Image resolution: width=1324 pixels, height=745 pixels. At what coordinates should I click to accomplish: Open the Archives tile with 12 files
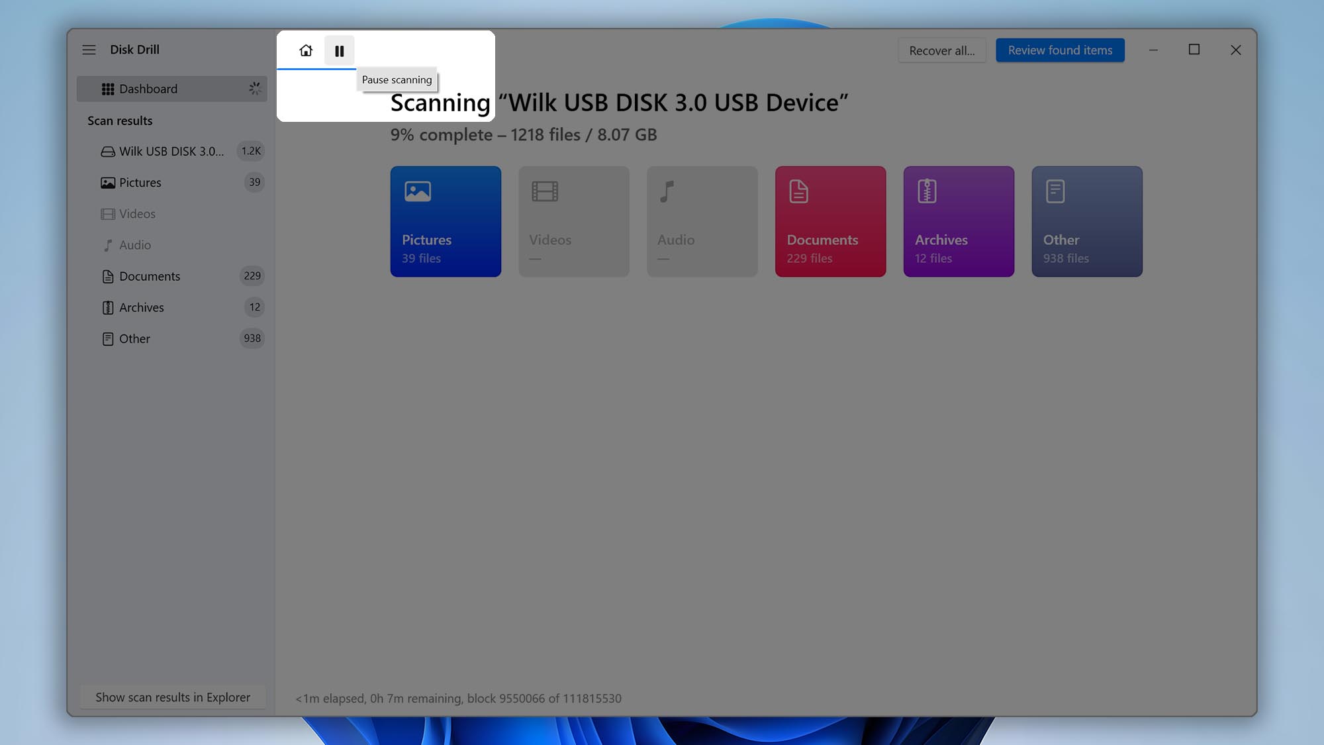958,221
